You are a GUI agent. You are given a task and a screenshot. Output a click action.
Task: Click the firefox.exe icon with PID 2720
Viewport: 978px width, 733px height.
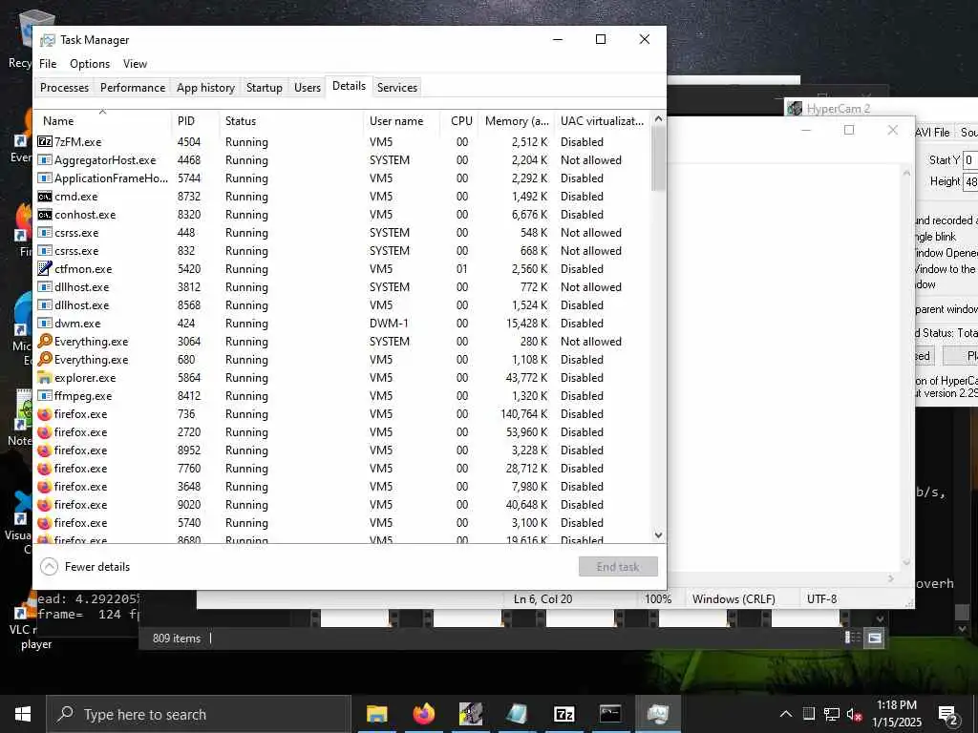(x=44, y=432)
